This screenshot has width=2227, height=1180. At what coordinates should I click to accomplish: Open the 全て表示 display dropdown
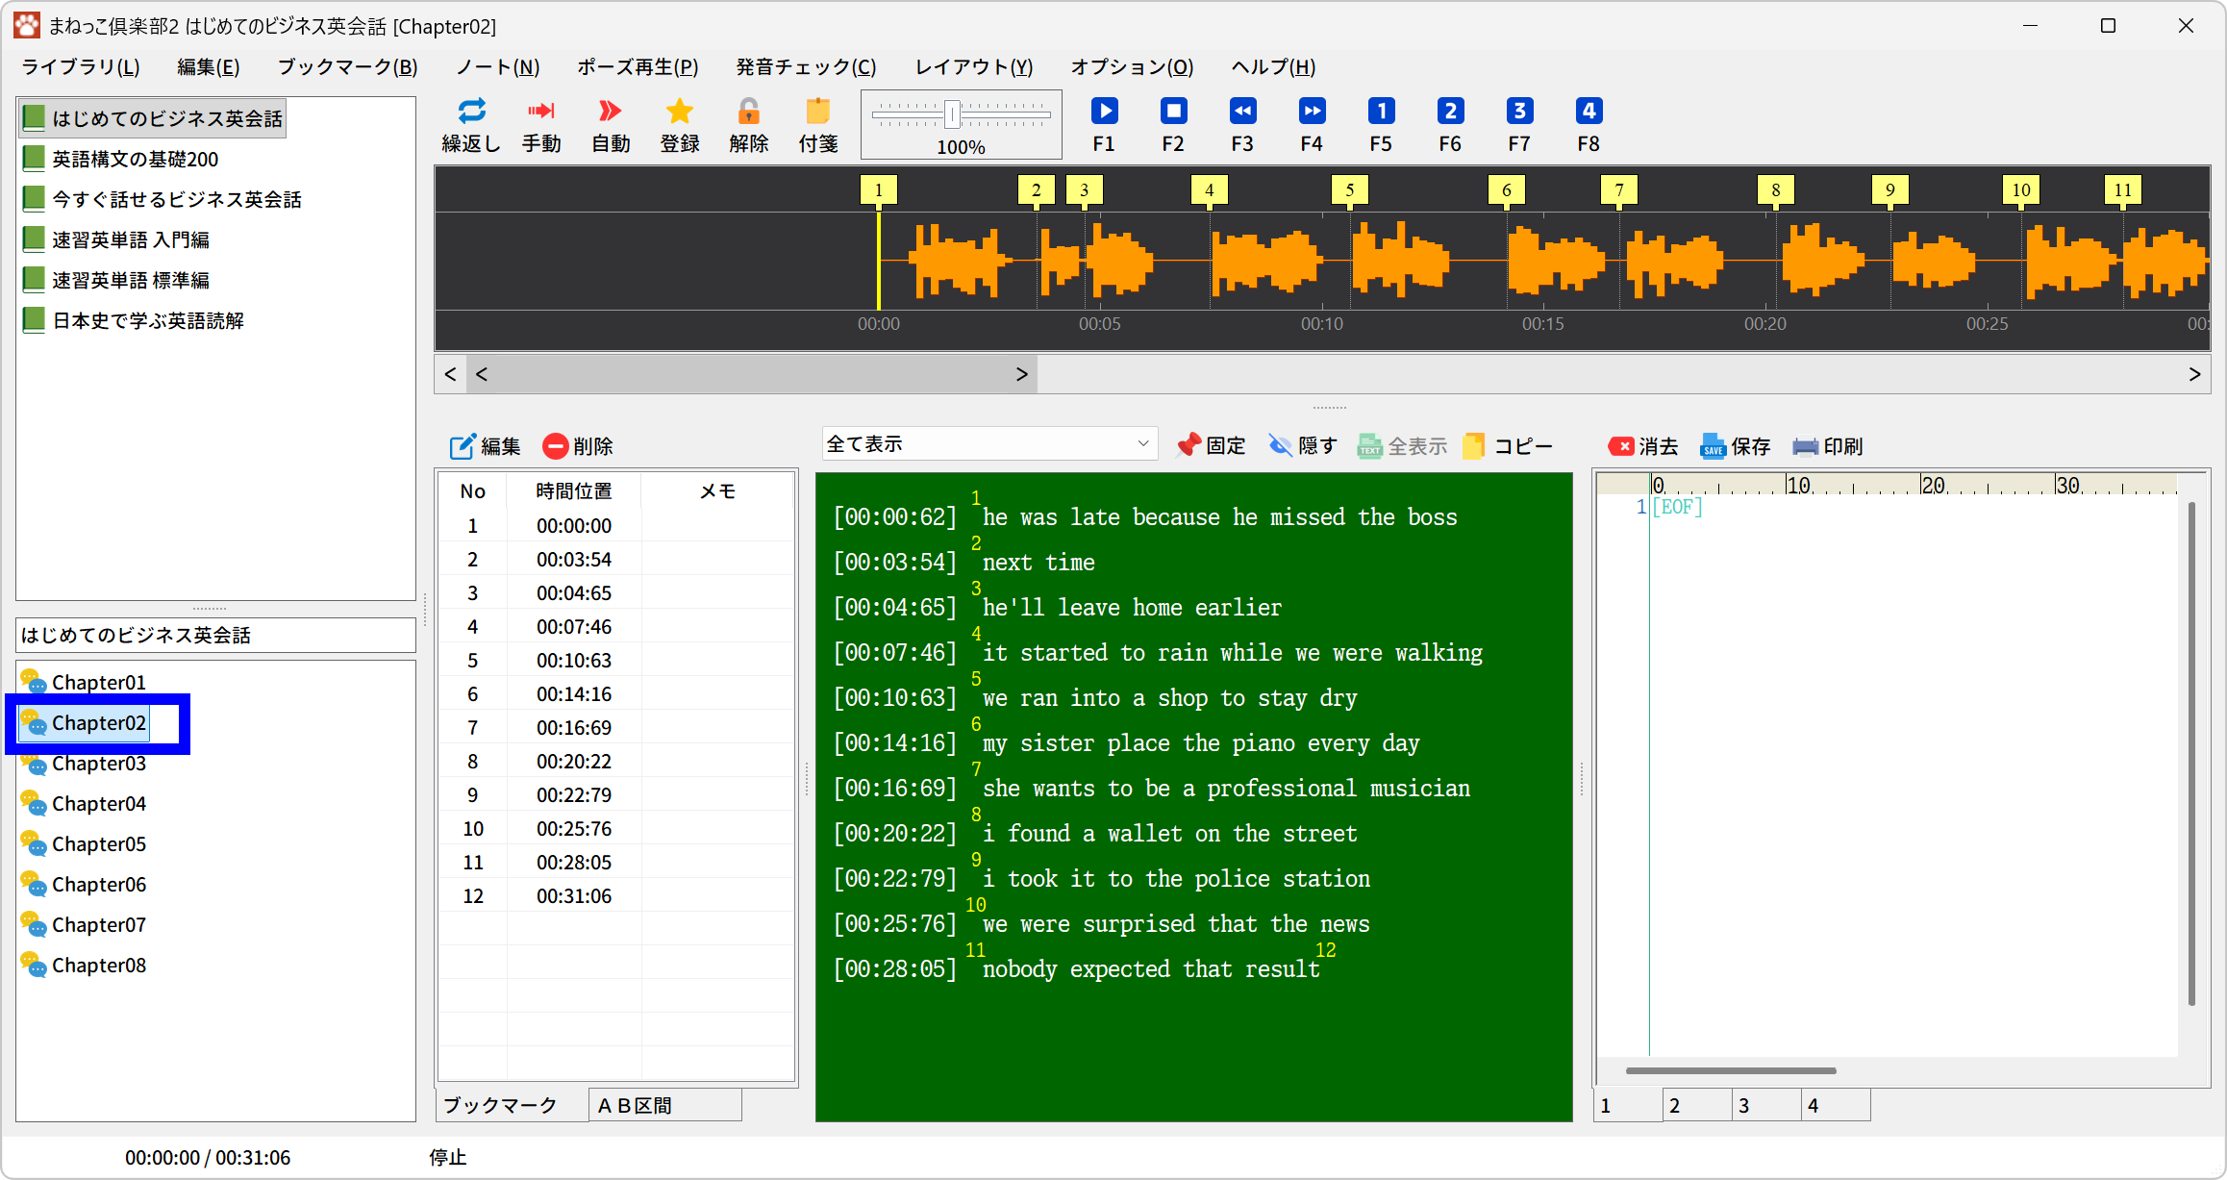point(989,444)
